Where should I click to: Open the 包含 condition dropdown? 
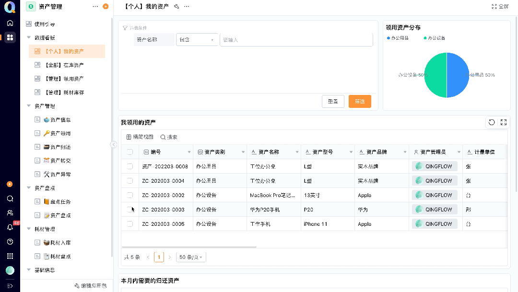[x=197, y=40]
